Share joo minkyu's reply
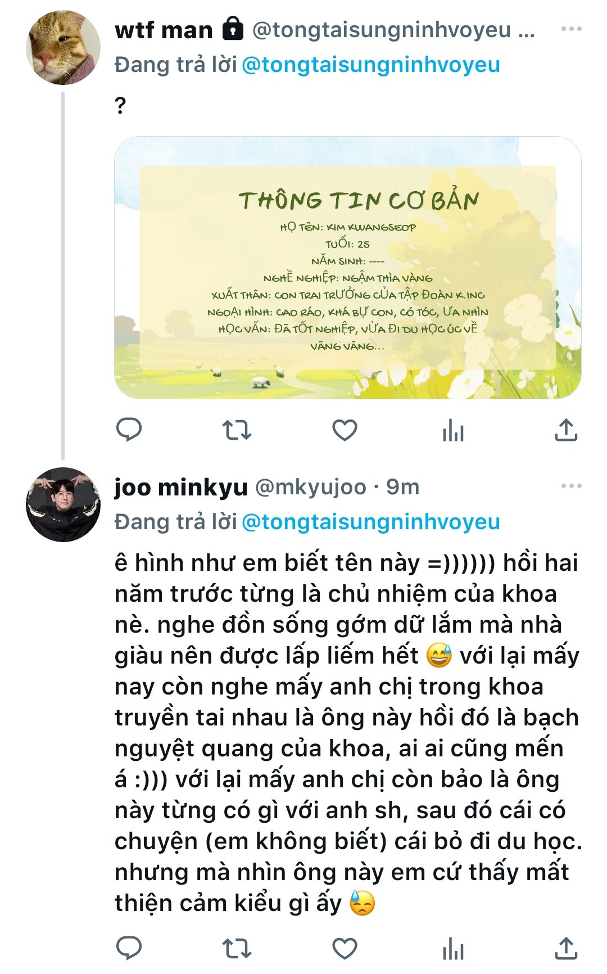Image resolution: width=607 pixels, height=974 pixels. coord(566,948)
